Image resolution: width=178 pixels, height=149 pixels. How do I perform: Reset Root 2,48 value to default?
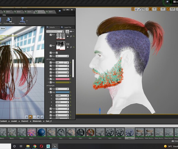71,63
